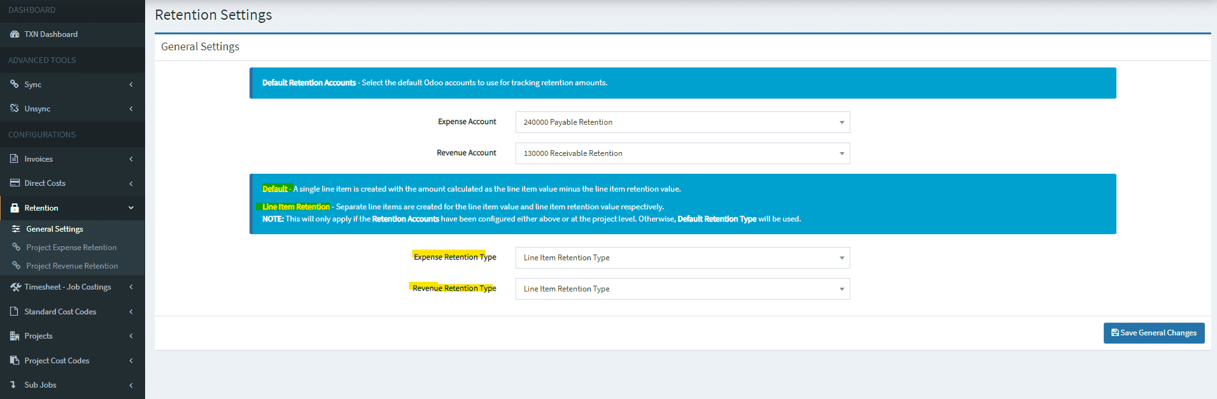Screen dimensions: 1217x399
Task: Select General Settings in sidebar
Action: point(55,229)
